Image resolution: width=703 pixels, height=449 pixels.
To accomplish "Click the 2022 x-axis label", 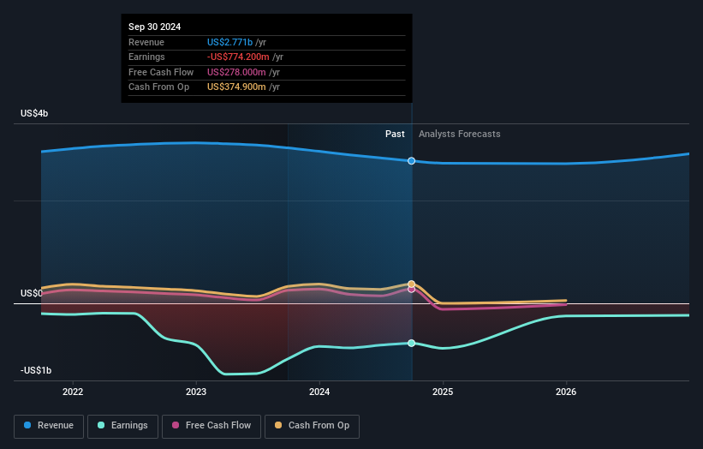I will click(x=73, y=392).
